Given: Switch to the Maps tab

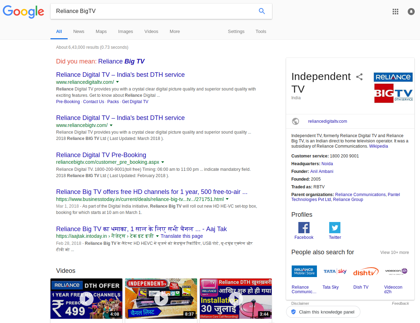Looking at the screenshot, I should (x=101, y=31).
